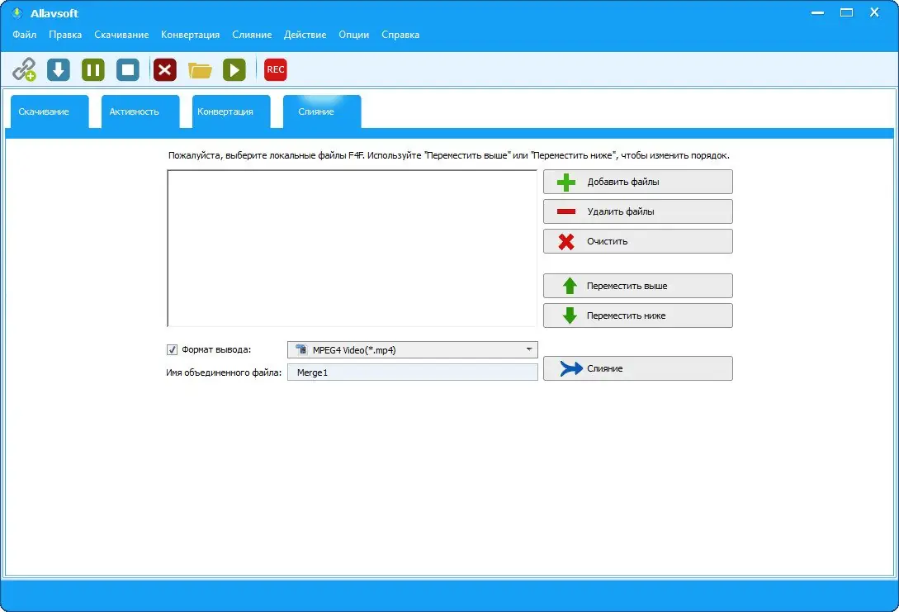The width and height of the screenshot is (899, 612).
Task: Click the green play toolbar icon
Action: pos(234,69)
